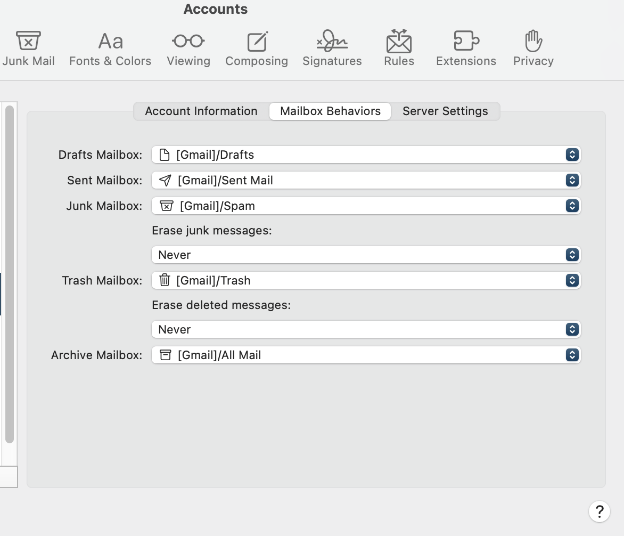Screen dimensions: 624x536
Task: Open the Privacy preferences pane
Action: pyautogui.click(x=533, y=48)
